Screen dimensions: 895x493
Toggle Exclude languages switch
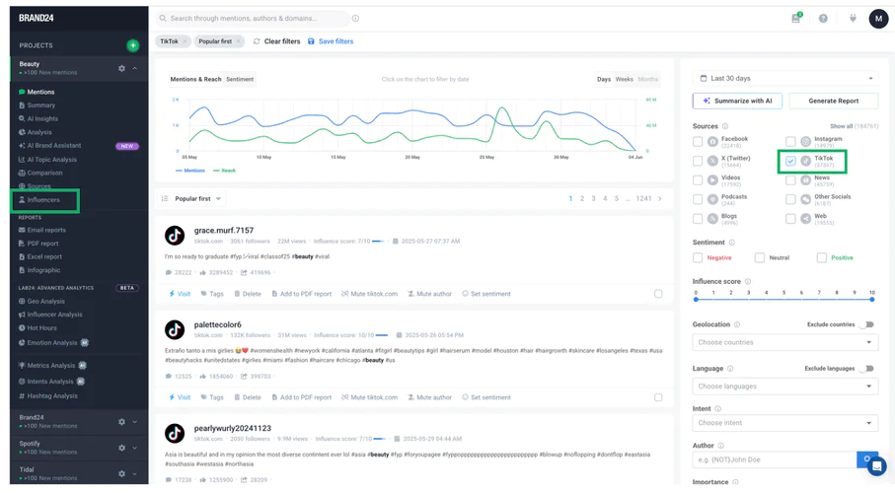(x=867, y=369)
